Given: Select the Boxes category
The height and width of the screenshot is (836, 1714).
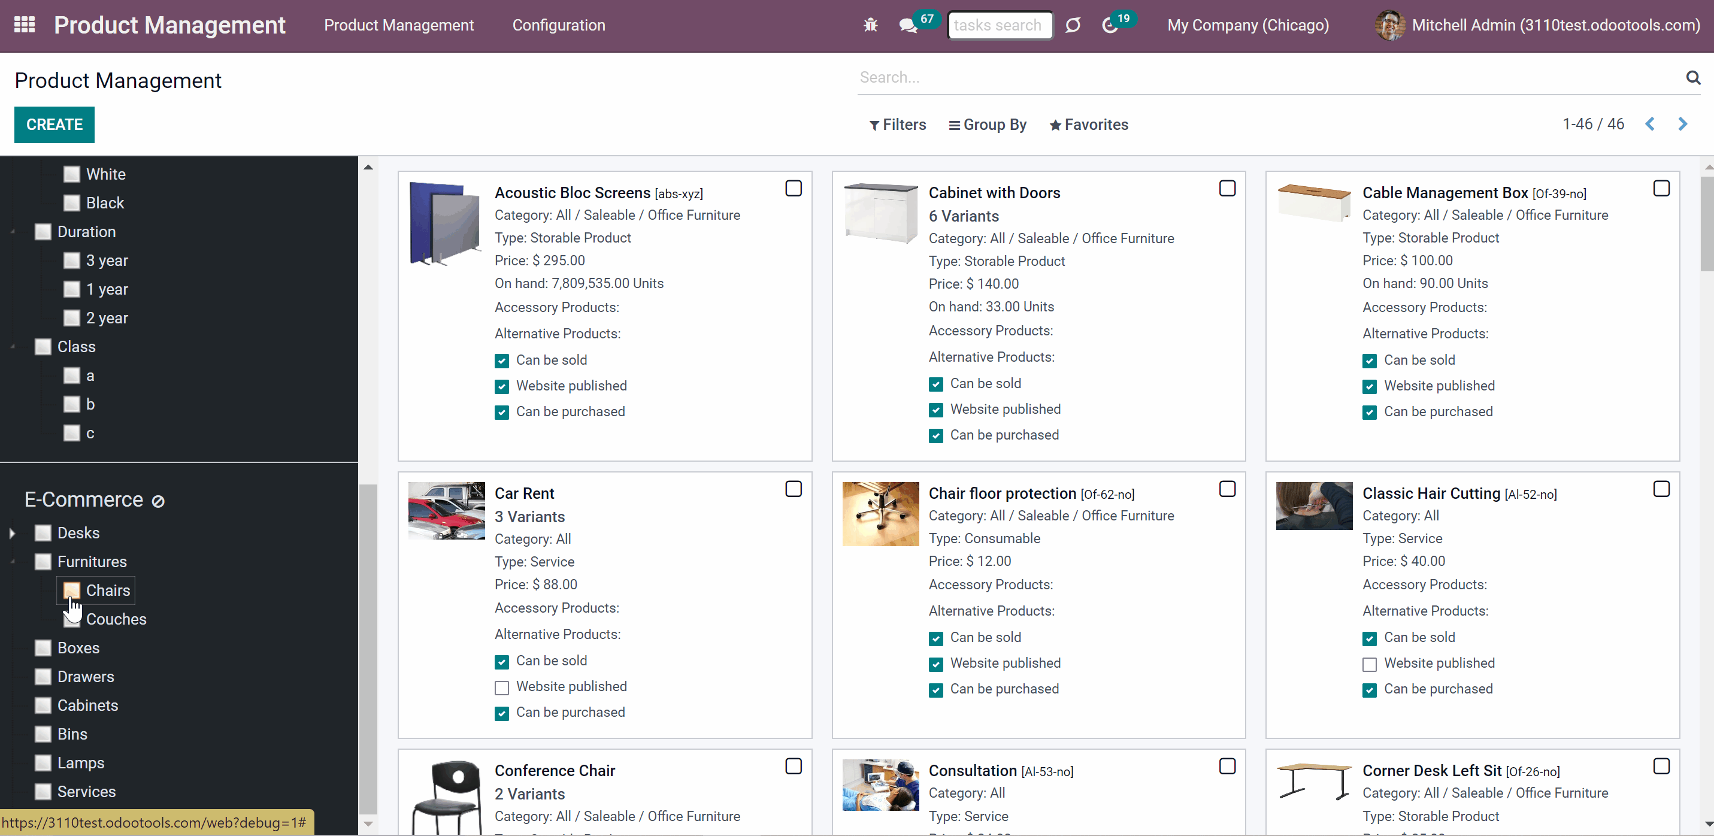Looking at the screenshot, I should click(78, 647).
